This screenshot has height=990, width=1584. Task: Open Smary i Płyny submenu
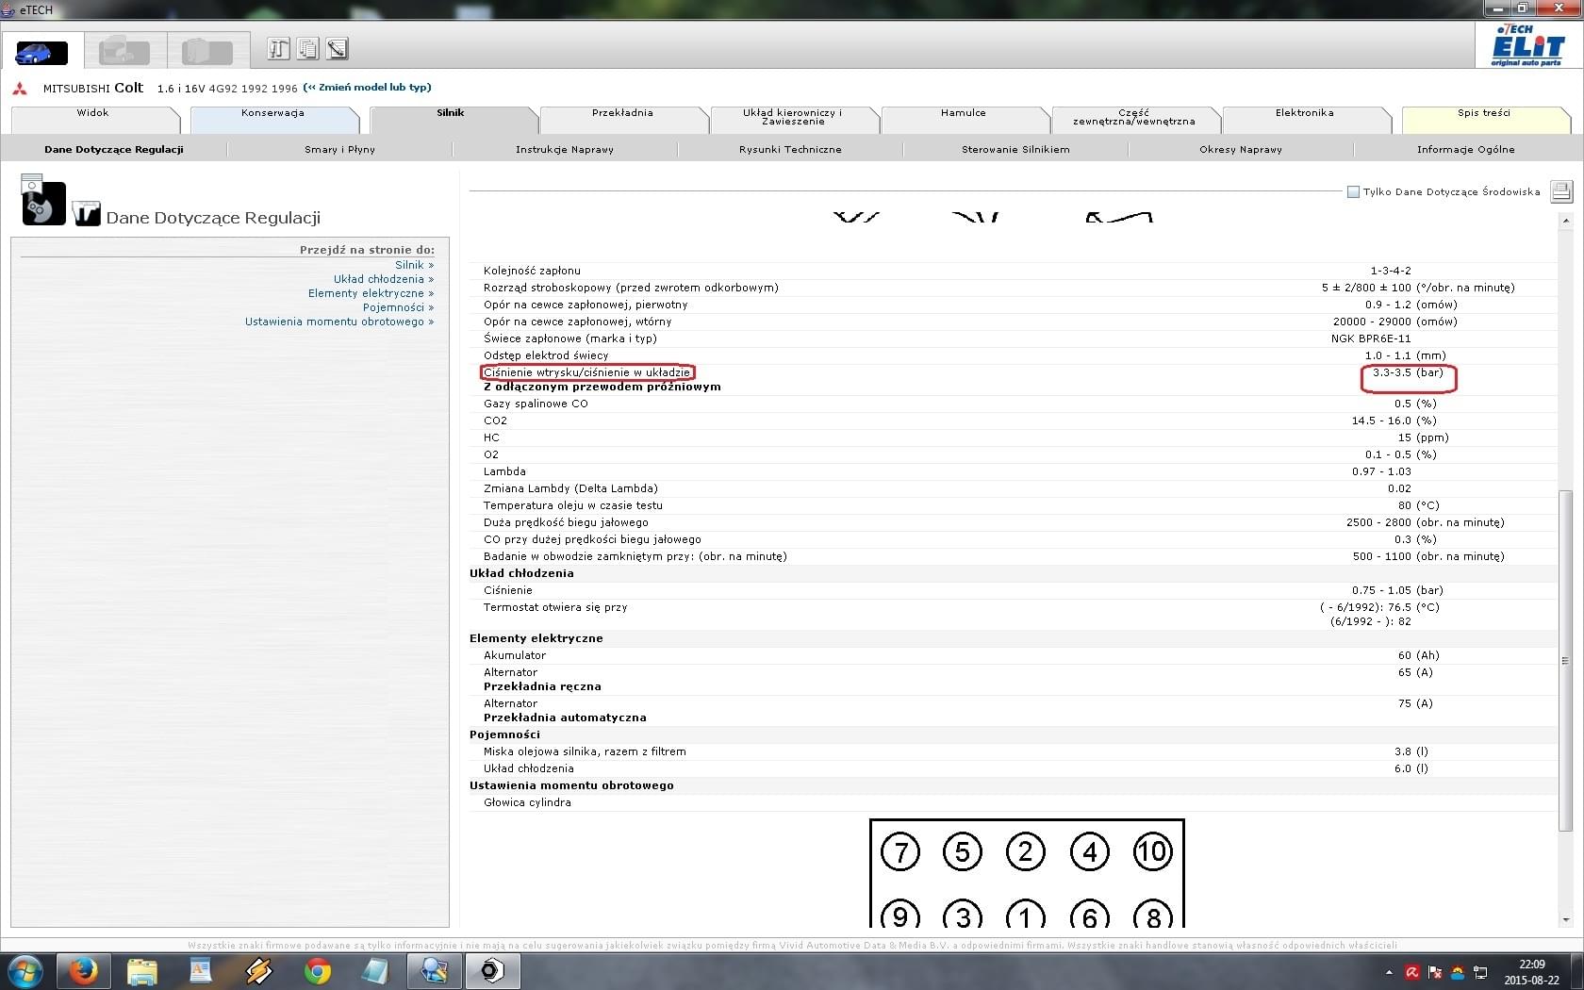click(339, 149)
